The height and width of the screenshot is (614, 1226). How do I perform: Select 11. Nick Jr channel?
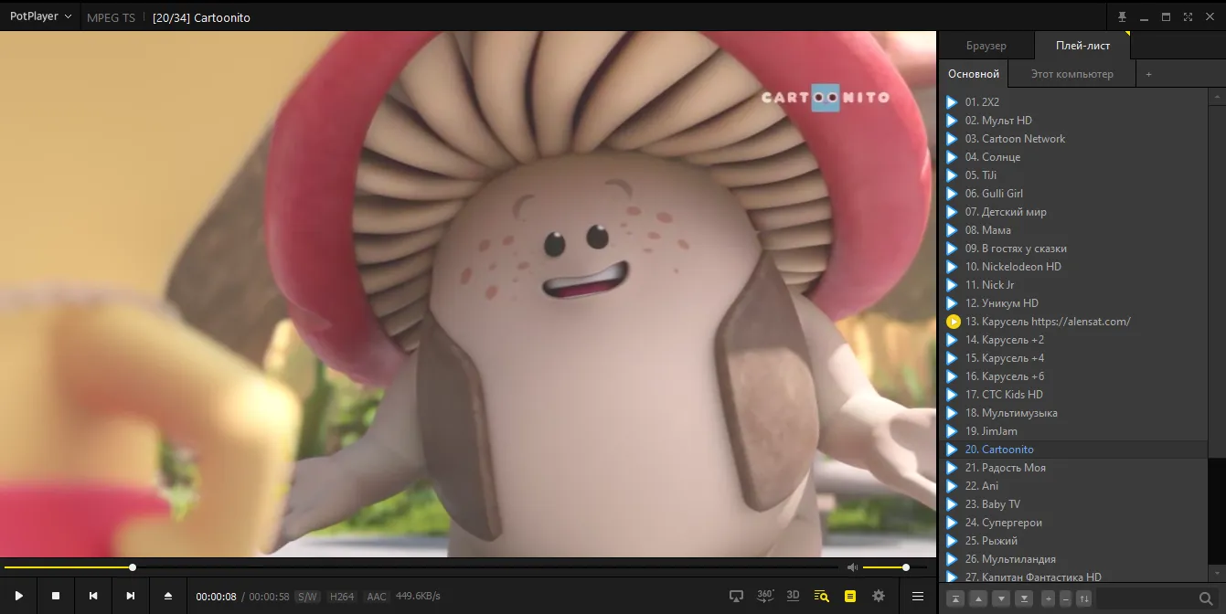pyautogui.click(x=1074, y=285)
